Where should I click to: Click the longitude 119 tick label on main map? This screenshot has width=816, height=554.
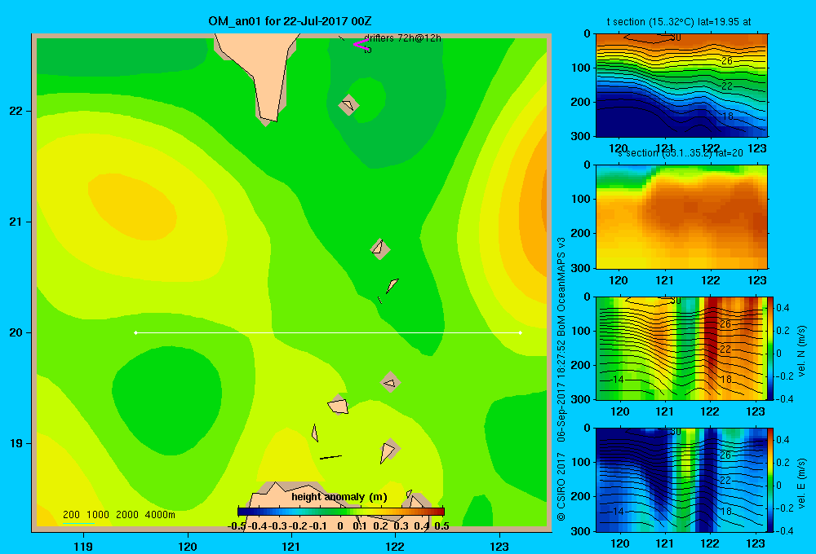coord(83,546)
